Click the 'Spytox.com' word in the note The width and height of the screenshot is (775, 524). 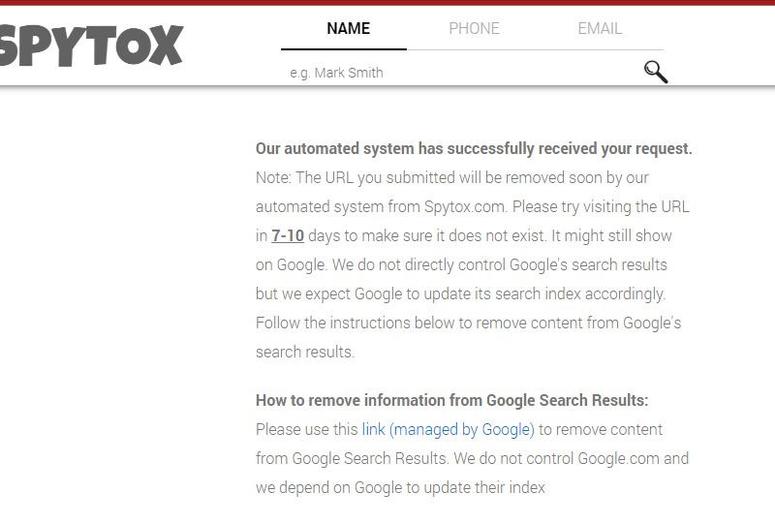click(x=466, y=206)
